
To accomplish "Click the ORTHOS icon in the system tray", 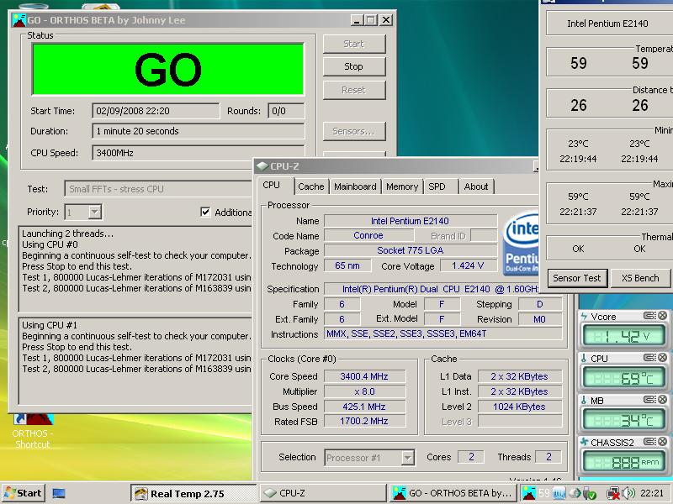I will coord(530,493).
